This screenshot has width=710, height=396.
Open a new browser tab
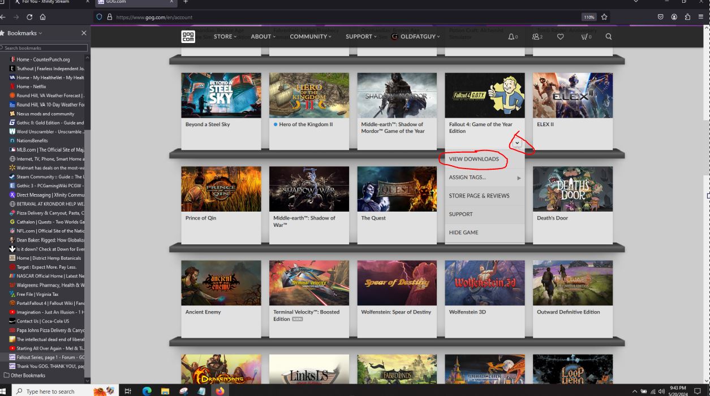tap(186, 2)
